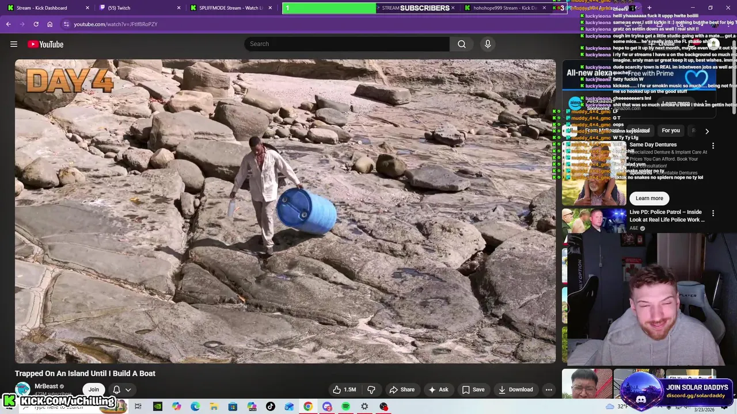737x414 pixels.
Task: Go back with browser back arrow
Action: coord(8,24)
